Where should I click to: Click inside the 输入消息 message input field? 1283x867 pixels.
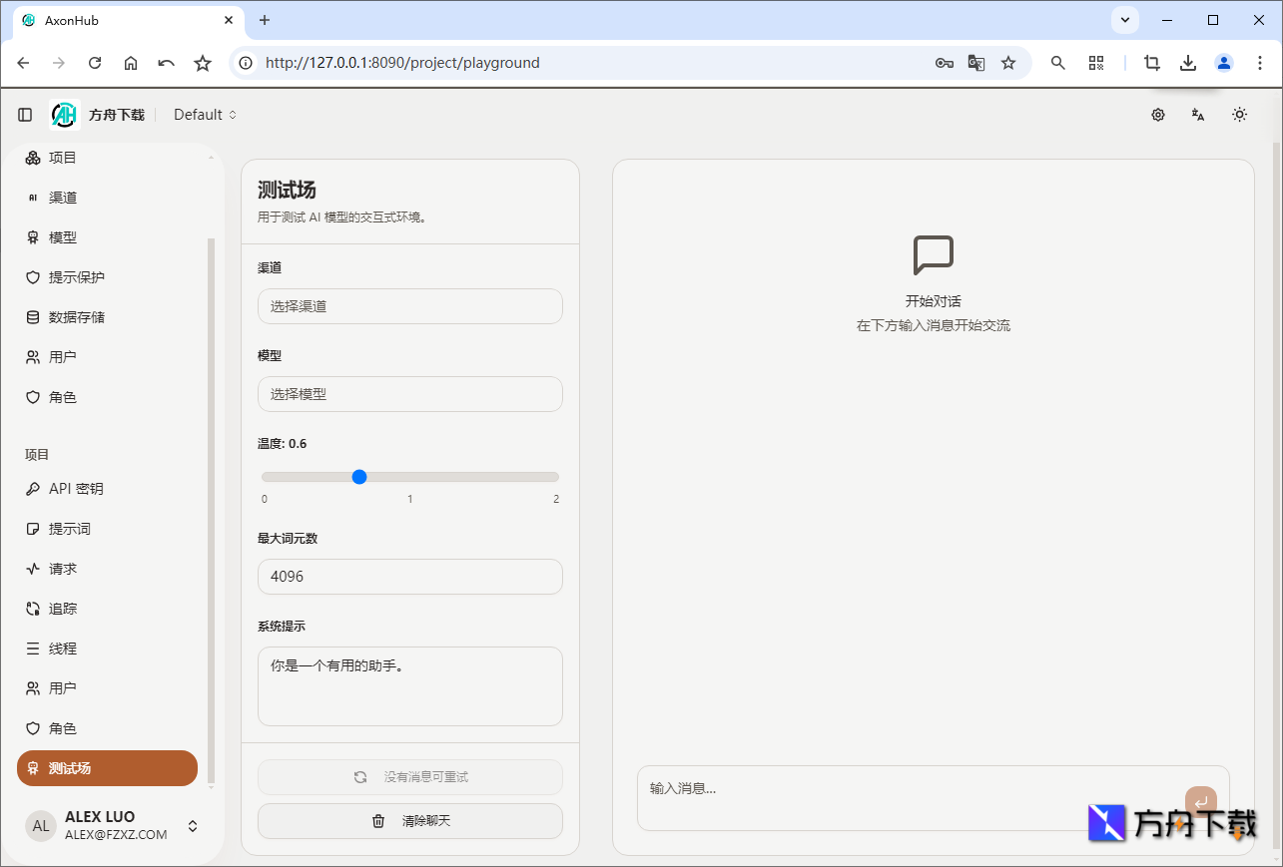tap(899, 787)
